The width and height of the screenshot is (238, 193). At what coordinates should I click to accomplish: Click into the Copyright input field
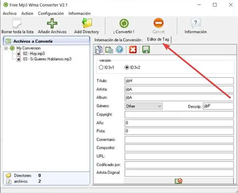[x=179, y=115]
